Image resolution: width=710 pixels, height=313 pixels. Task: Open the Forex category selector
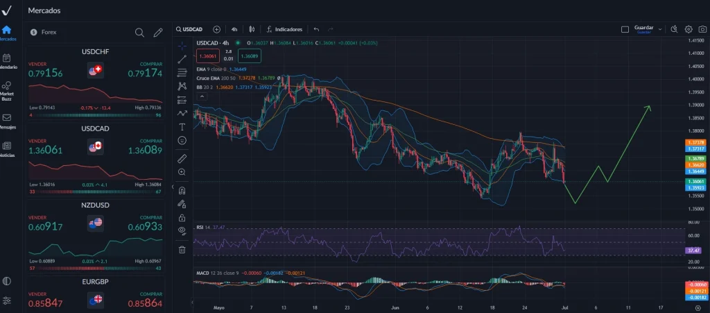[x=44, y=32]
